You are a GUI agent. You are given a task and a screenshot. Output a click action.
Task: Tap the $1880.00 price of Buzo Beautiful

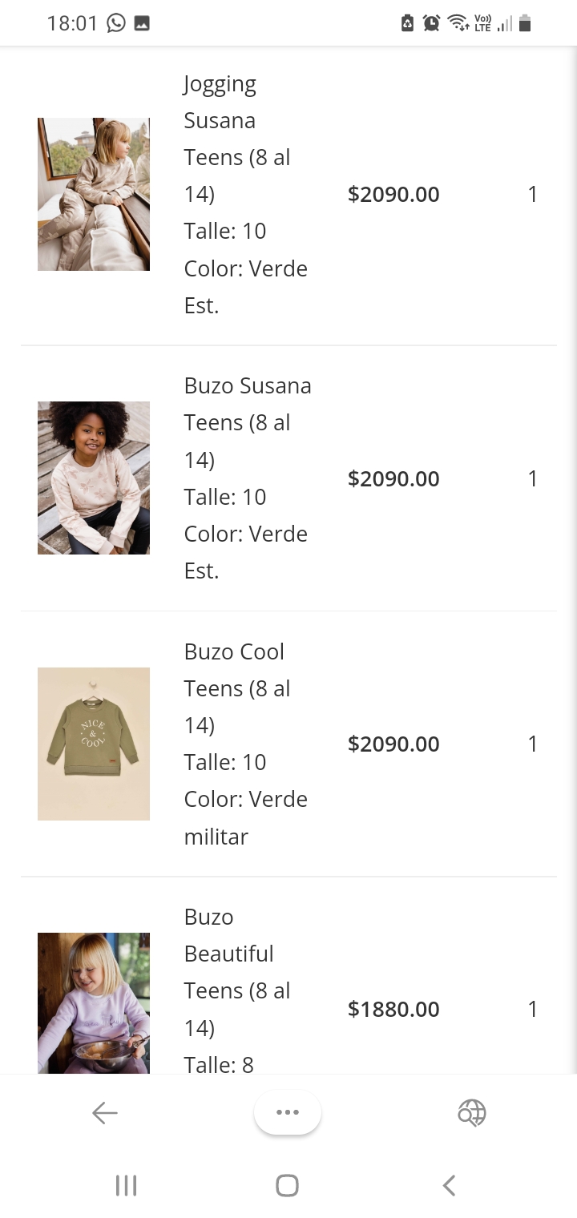pyautogui.click(x=393, y=1009)
